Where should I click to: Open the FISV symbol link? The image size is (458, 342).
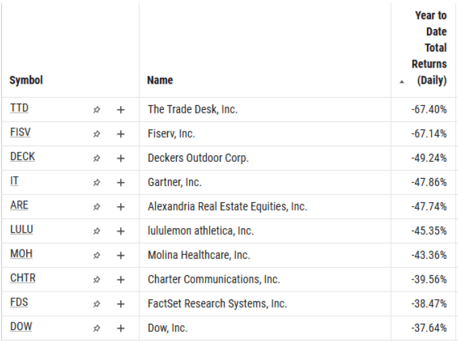(20, 132)
